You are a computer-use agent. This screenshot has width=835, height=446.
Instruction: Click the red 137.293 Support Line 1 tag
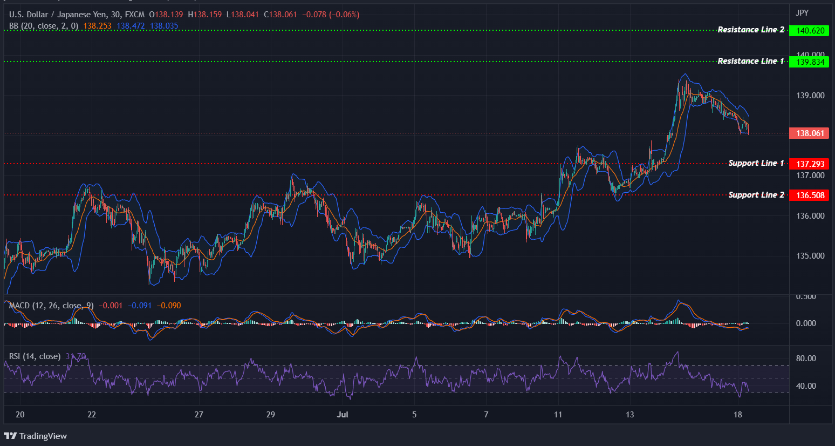[x=810, y=164]
